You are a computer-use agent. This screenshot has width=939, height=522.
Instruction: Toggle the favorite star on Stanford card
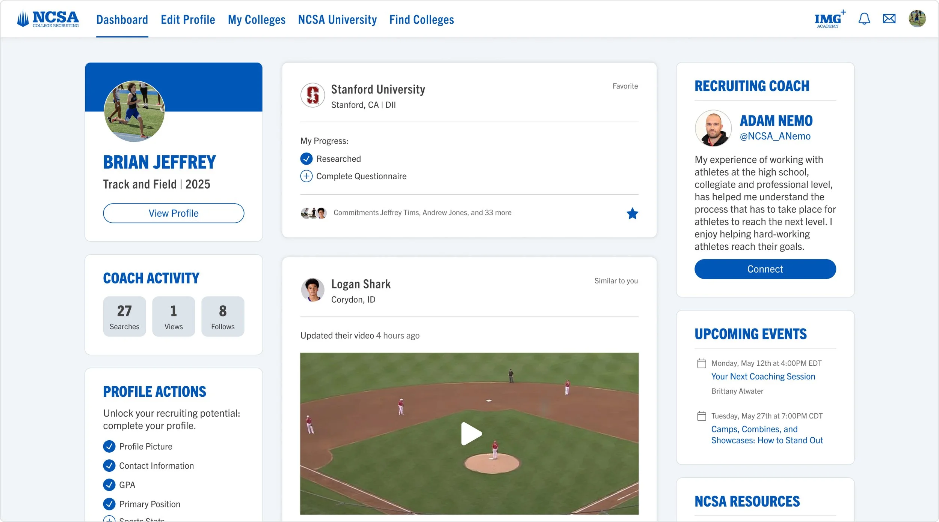pyautogui.click(x=632, y=213)
